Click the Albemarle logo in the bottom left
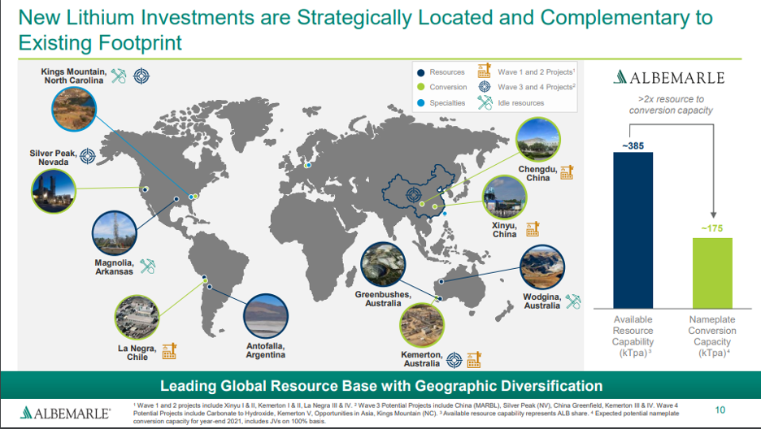Screen dimensions: 761x429 coord(65,412)
